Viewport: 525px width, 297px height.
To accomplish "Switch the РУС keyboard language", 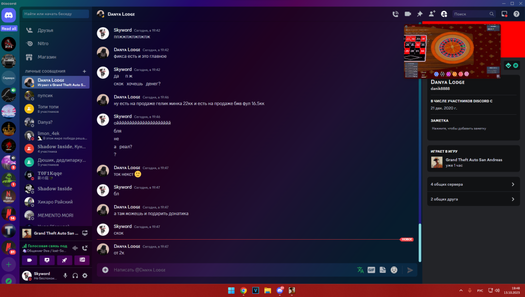I will click(480, 290).
